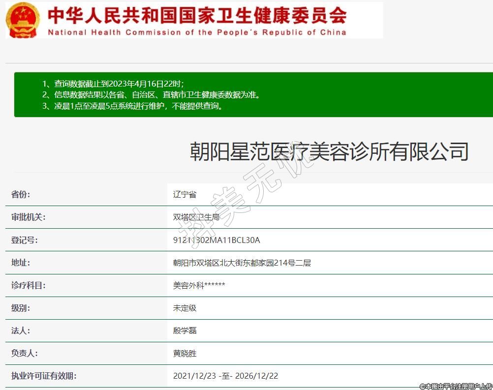Select the 级别 row label
The image size is (493, 390).
coord(21,308)
